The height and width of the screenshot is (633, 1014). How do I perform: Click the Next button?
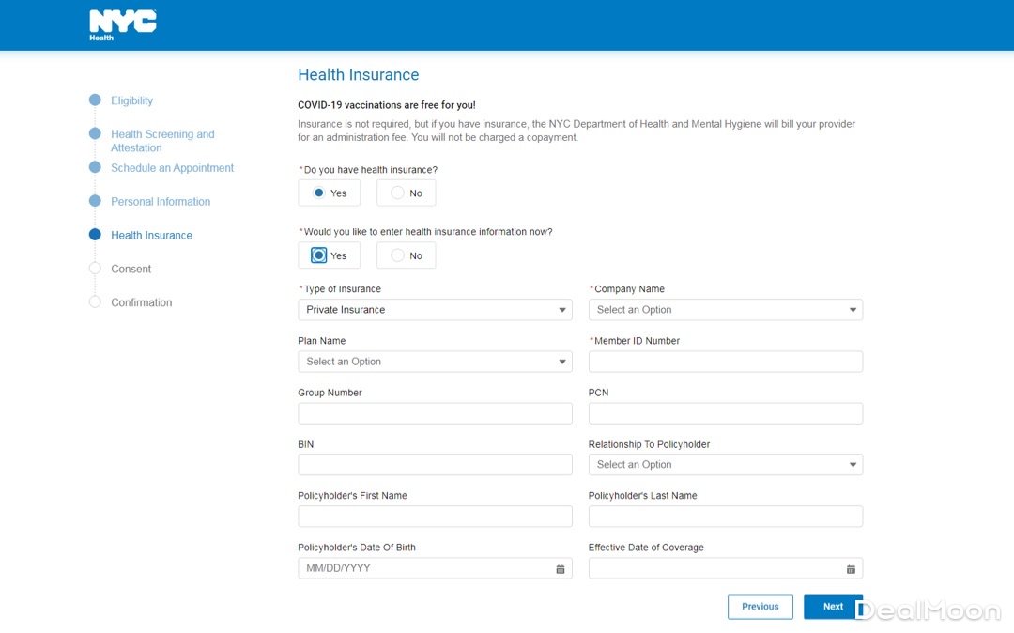833,607
